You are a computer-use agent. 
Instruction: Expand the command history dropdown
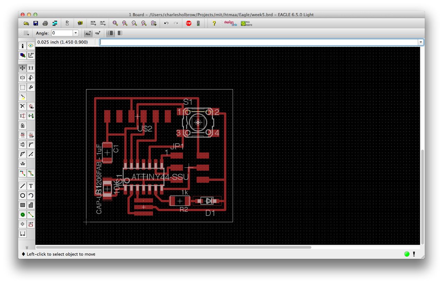point(421,42)
